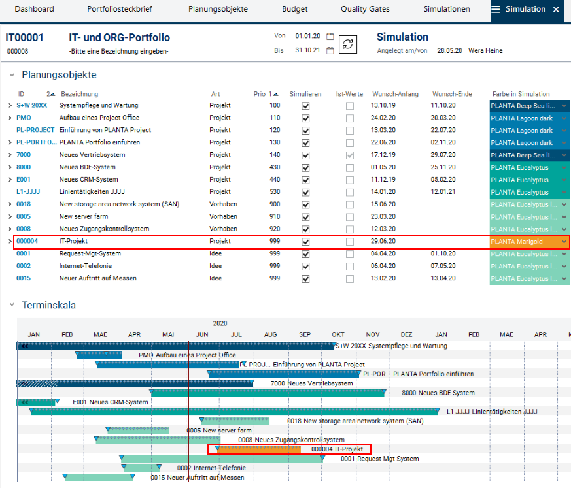Expand the PMO project row
The height and width of the screenshot is (488, 571).
tap(9, 118)
